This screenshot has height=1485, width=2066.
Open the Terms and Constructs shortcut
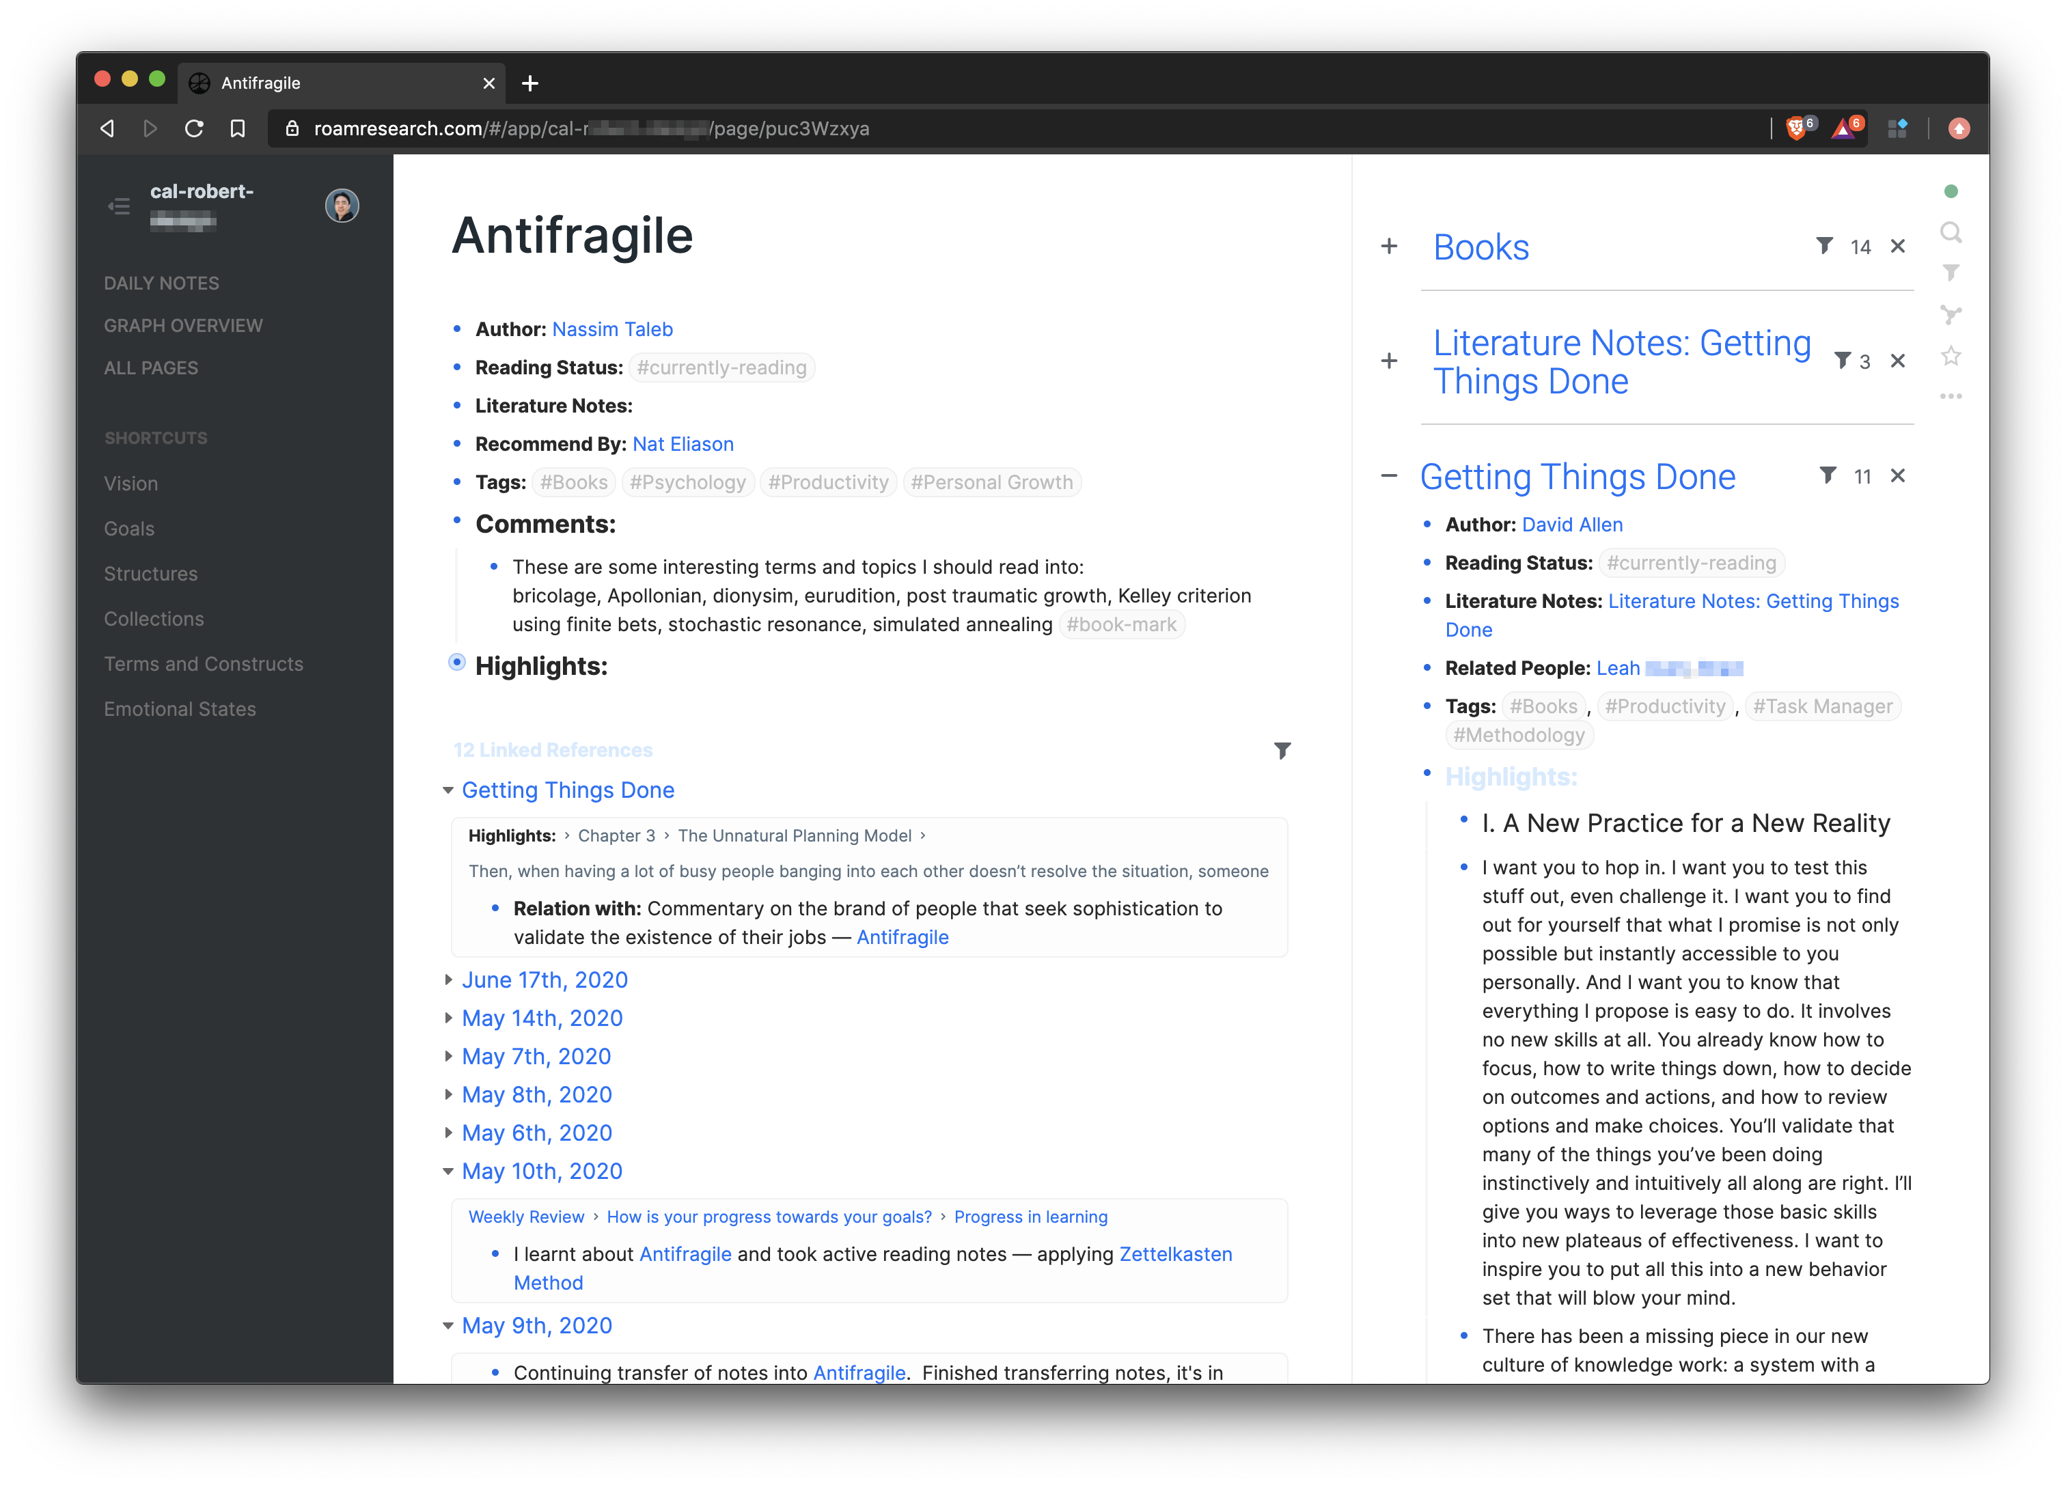click(203, 664)
